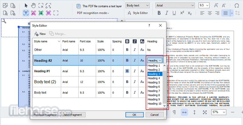Toggle justify alignment button
This screenshot has height=125, width=243.
[226, 13]
